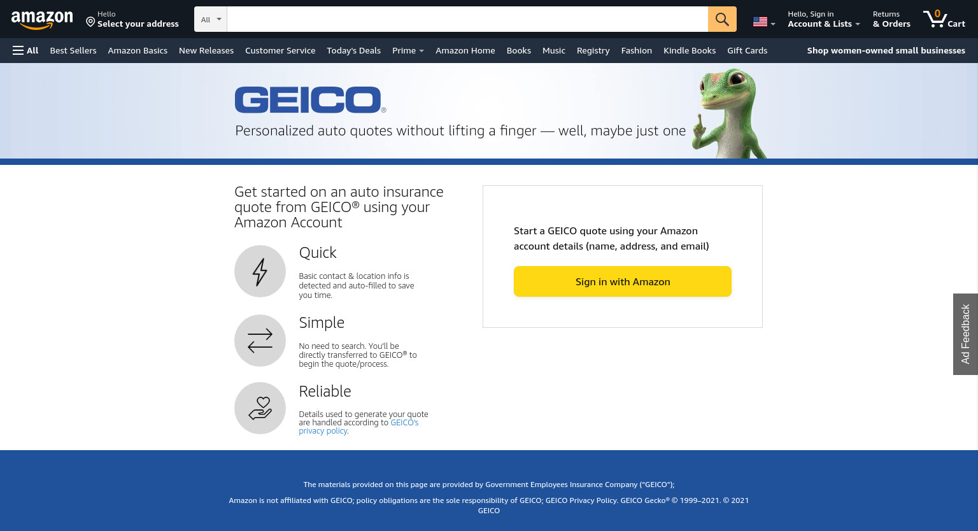Viewport: 978px width, 531px height.
Task: Click the Ad Feedback side tab
Action: point(965,334)
